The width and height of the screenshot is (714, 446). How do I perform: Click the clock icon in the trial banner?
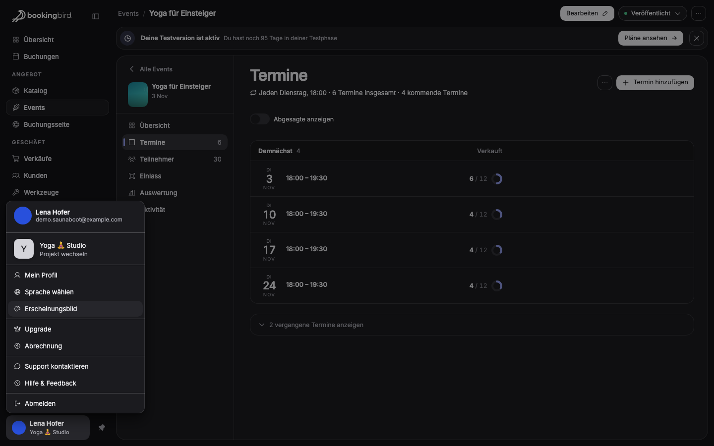click(x=127, y=38)
